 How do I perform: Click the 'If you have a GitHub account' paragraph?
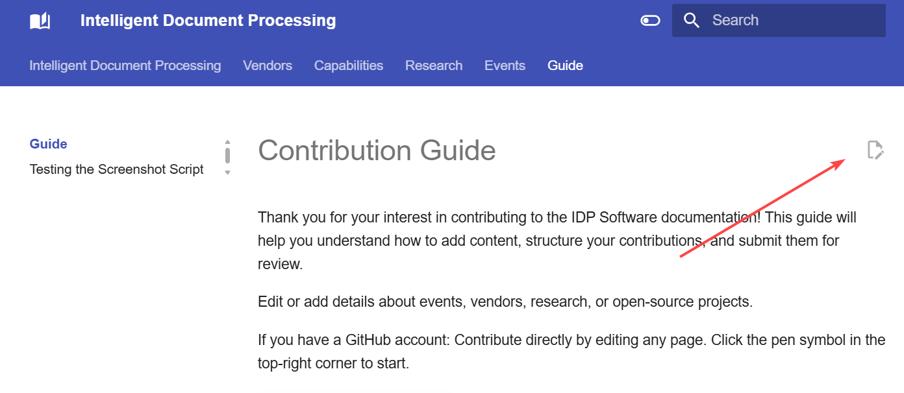point(571,351)
